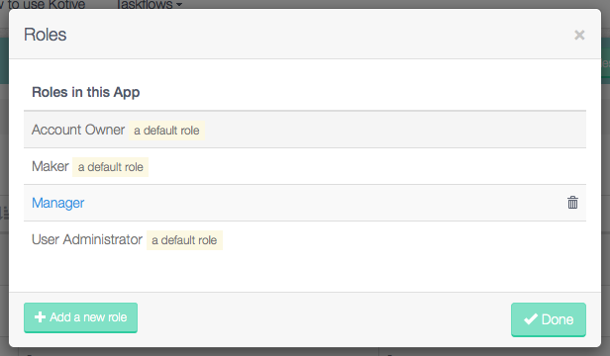This screenshot has height=356, width=610.
Task: Click the default role badge beside Account Owner
Action: [x=166, y=131]
